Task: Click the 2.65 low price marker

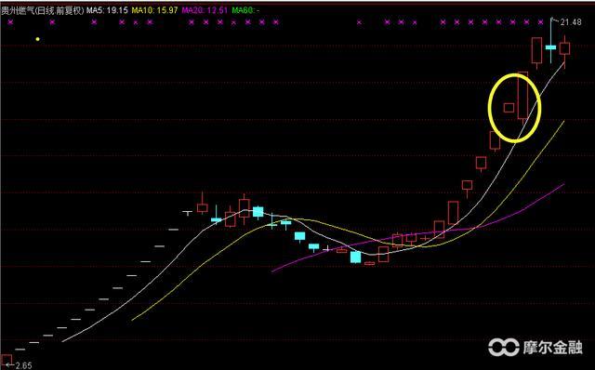Action: pos(23,365)
